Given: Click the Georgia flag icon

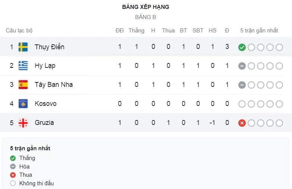Looking at the screenshot, I should (23, 123).
